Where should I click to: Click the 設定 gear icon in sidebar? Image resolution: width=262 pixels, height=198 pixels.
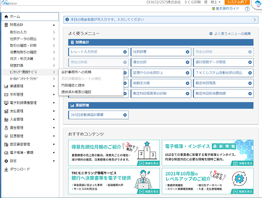click(6, 161)
